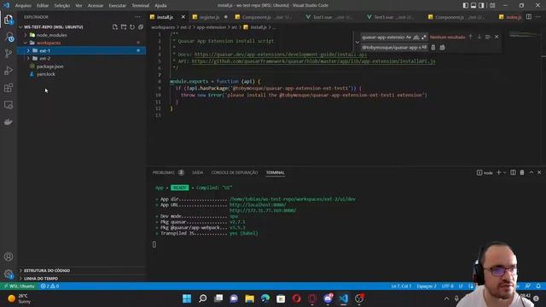Open yarn.lock file in Explorer
The image size is (546, 307).
tap(45, 74)
